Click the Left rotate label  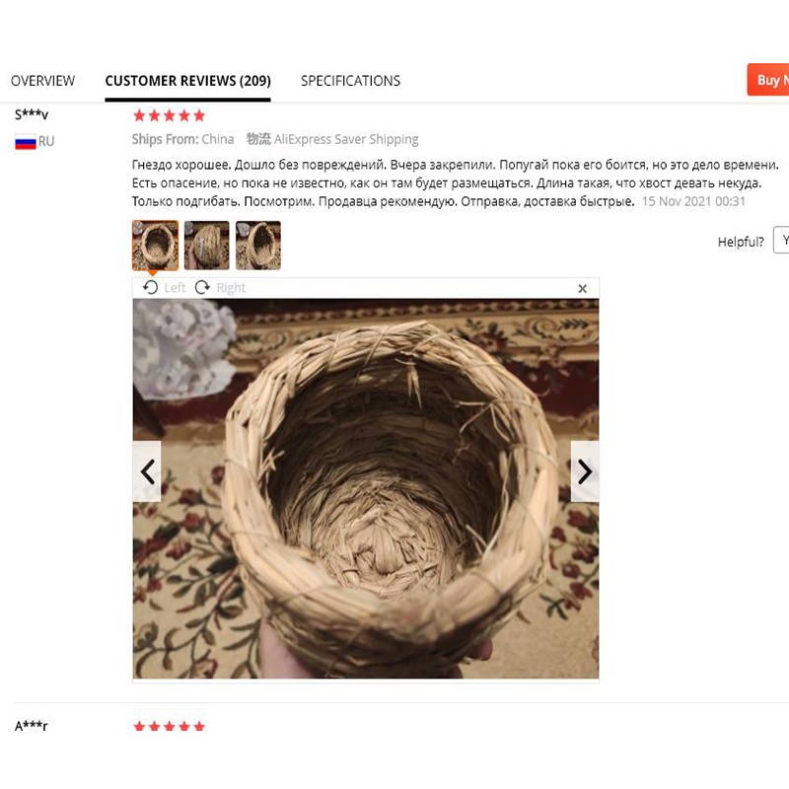tap(175, 288)
